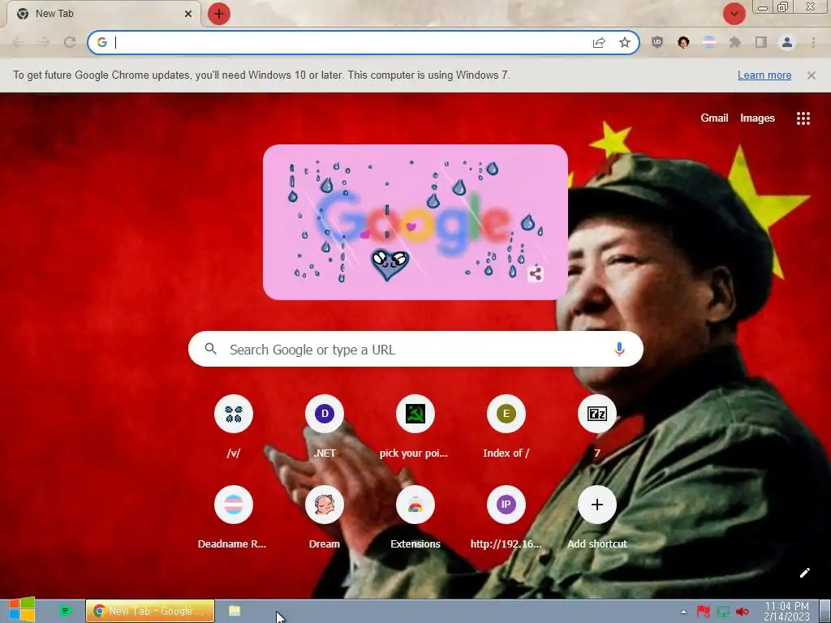Screen dimensions: 831x623
Task: Open the .NET shortcut
Action: click(x=325, y=427)
